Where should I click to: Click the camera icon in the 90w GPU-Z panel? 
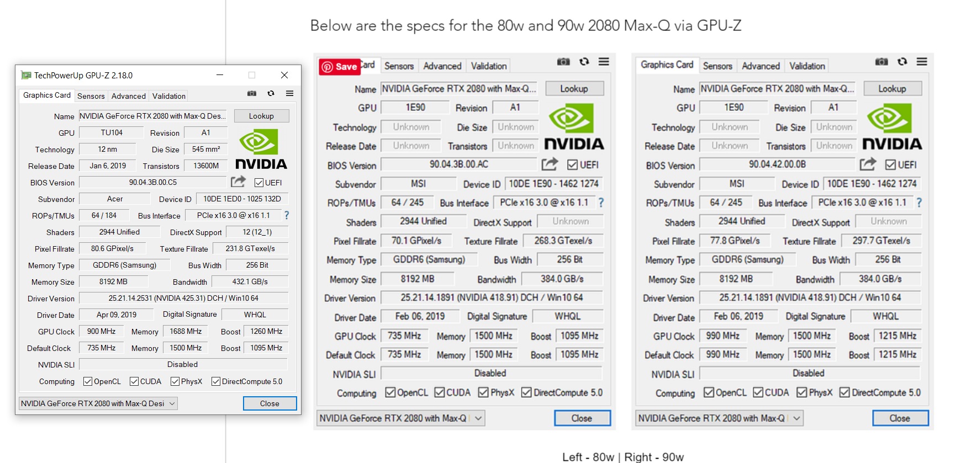pos(881,62)
